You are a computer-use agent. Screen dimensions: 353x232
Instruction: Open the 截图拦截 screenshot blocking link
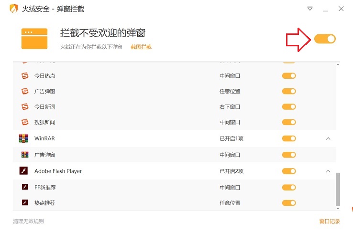[141, 47]
